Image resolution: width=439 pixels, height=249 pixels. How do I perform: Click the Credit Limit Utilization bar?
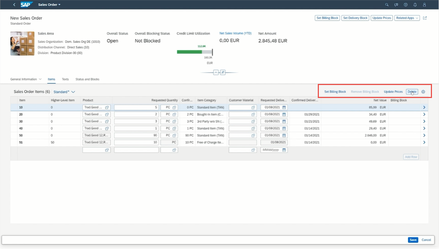coord(194,52)
